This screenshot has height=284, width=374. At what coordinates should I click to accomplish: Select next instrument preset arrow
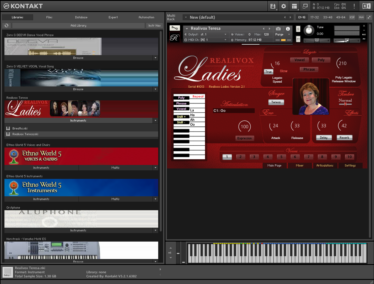coord(270,28)
